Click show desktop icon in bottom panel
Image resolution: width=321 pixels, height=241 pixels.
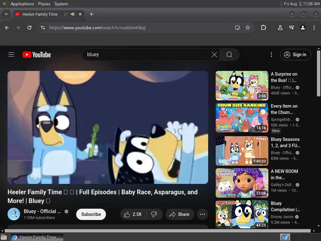point(4,237)
